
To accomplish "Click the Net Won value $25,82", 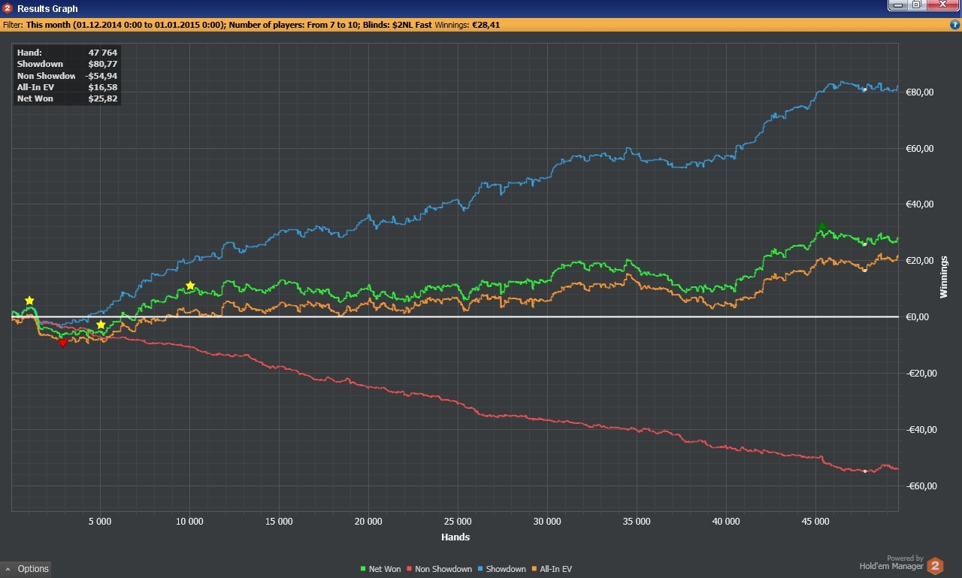I will [103, 98].
